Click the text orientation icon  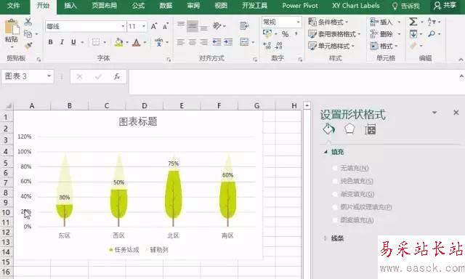pos(217,26)
